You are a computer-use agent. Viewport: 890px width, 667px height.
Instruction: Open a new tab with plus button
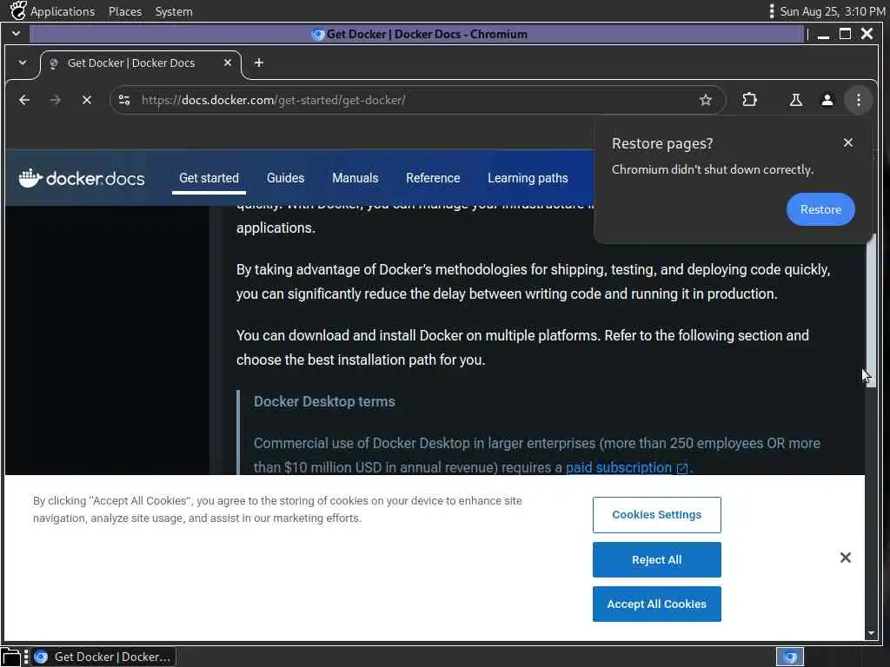[259, 63]
